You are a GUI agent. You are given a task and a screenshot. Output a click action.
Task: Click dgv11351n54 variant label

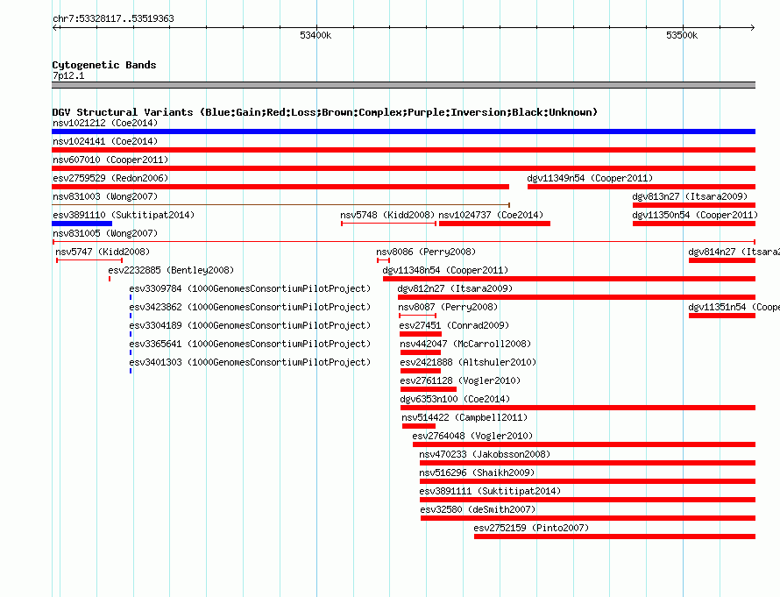pyautogui.click(x=734, y=307)
